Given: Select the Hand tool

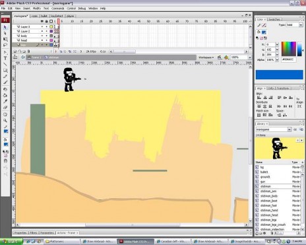Looking at the screenshot, I should point(5,114).
